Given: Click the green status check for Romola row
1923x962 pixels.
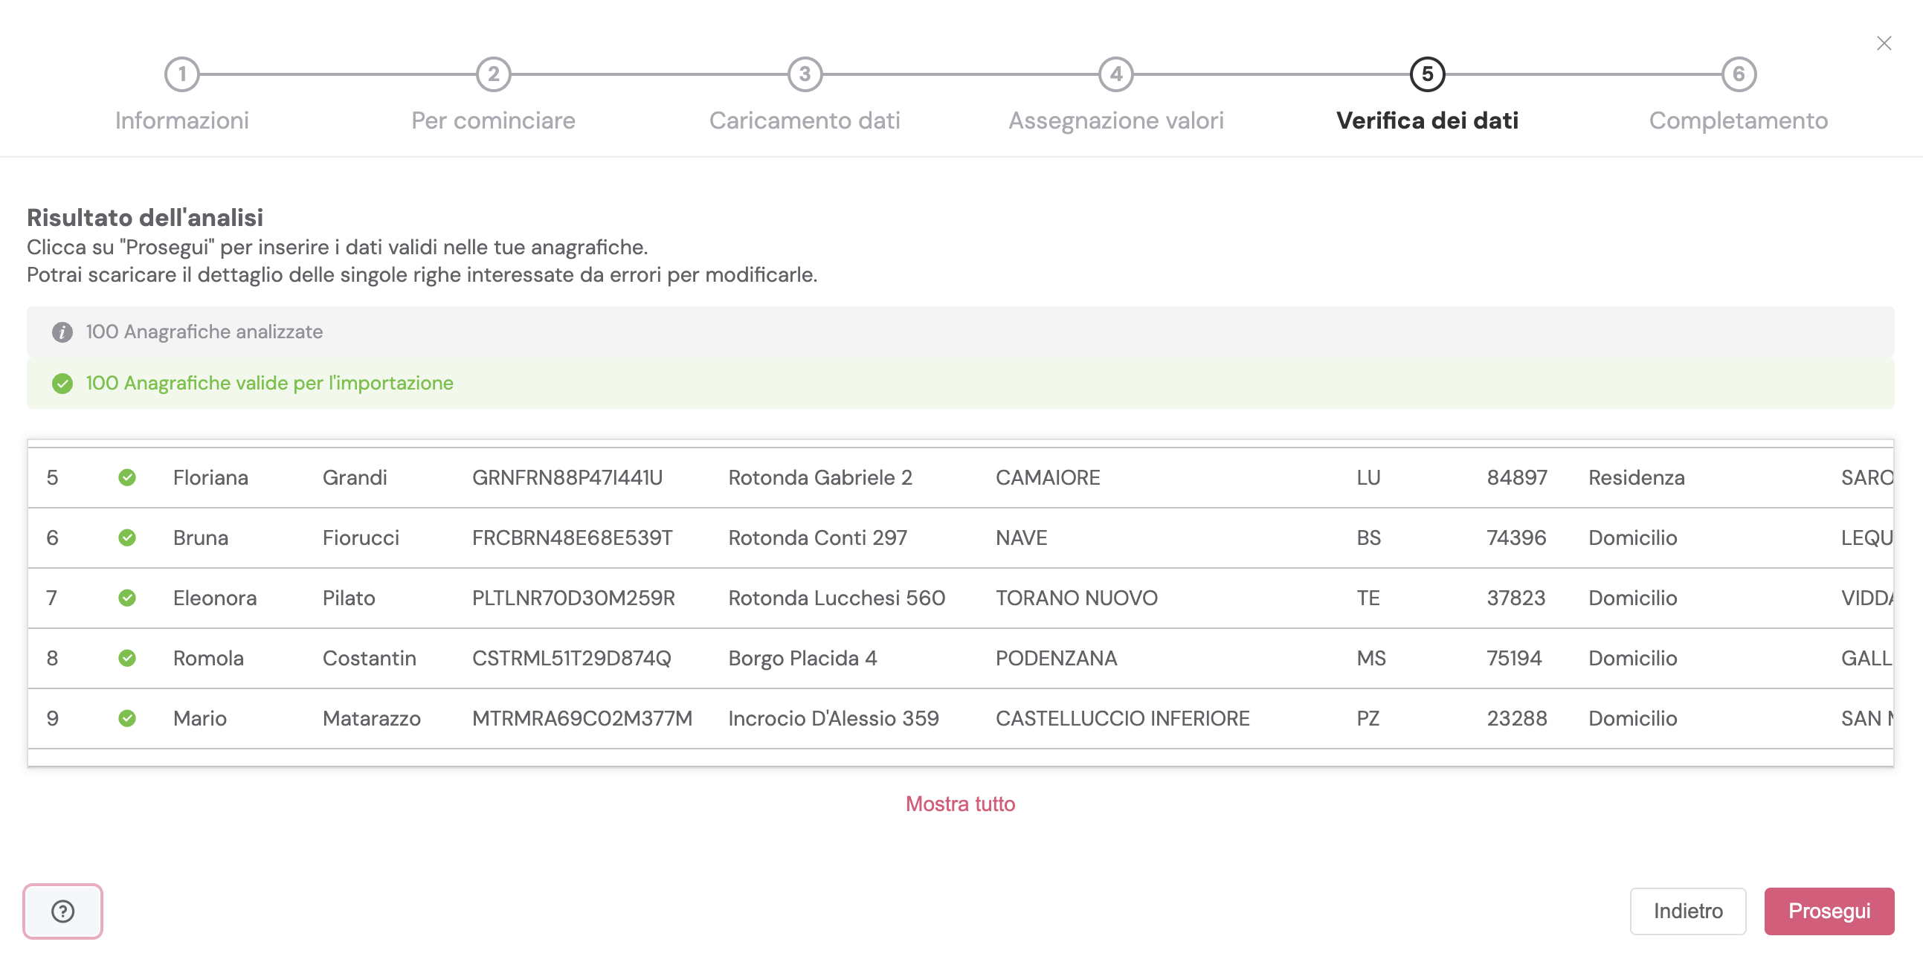Looking at the screenshot, I should pos(127,658).
